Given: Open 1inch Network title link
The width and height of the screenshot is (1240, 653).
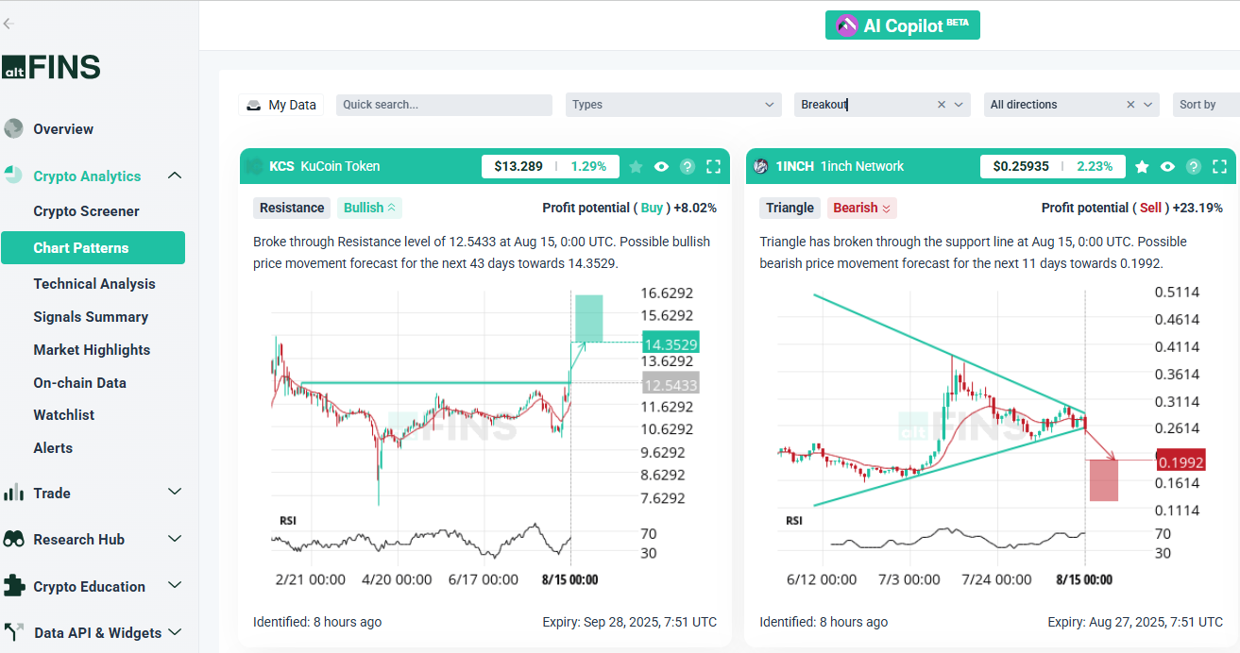Looking at the screenshot, I should pyautogui.click(x=862, y=166).
